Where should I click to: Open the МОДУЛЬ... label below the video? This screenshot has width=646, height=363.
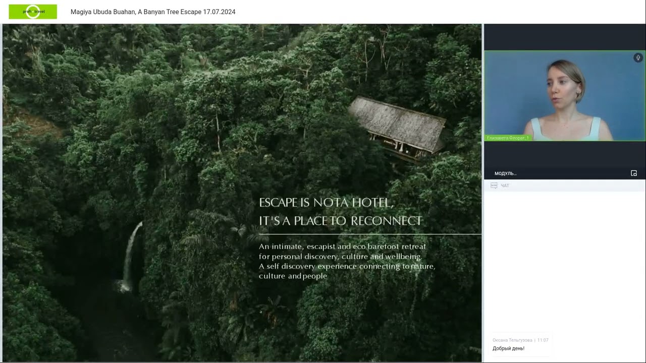pyautogui.click(x=505, y=173)
